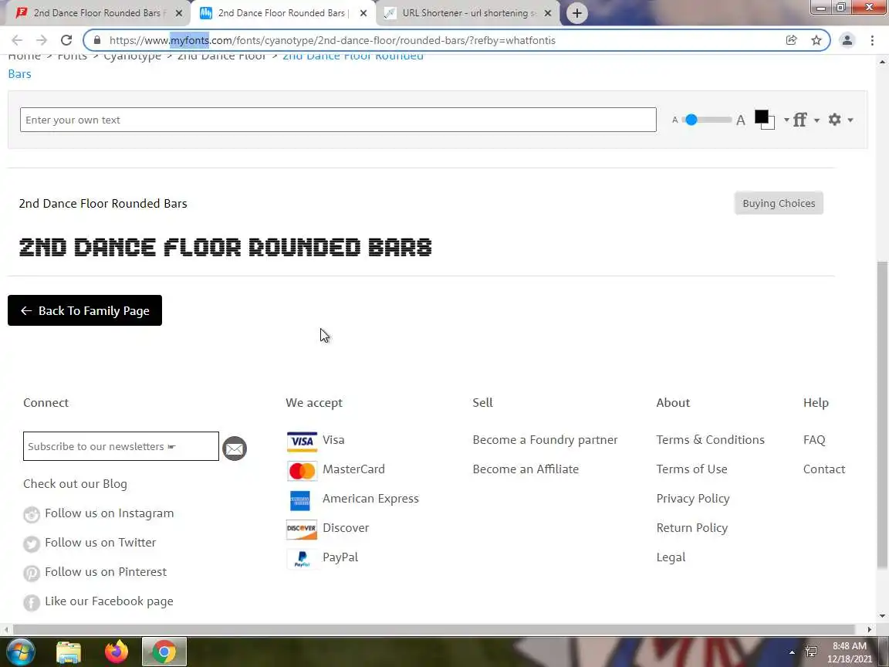Screen dimensions: 889x667
Task: Open text color swatch dropdown
Action: (786, 120)
